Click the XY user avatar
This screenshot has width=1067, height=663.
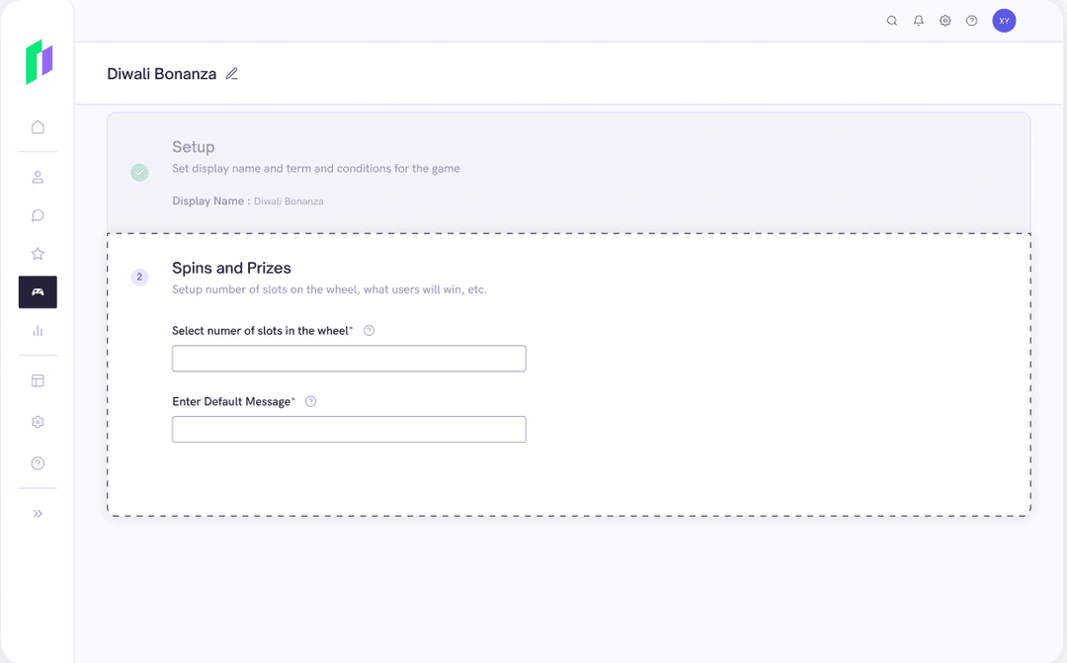[x=1004, y=21]
